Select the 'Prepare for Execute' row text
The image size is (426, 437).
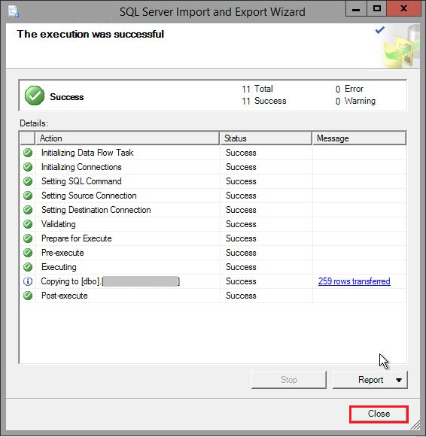(x=76, y=238)
